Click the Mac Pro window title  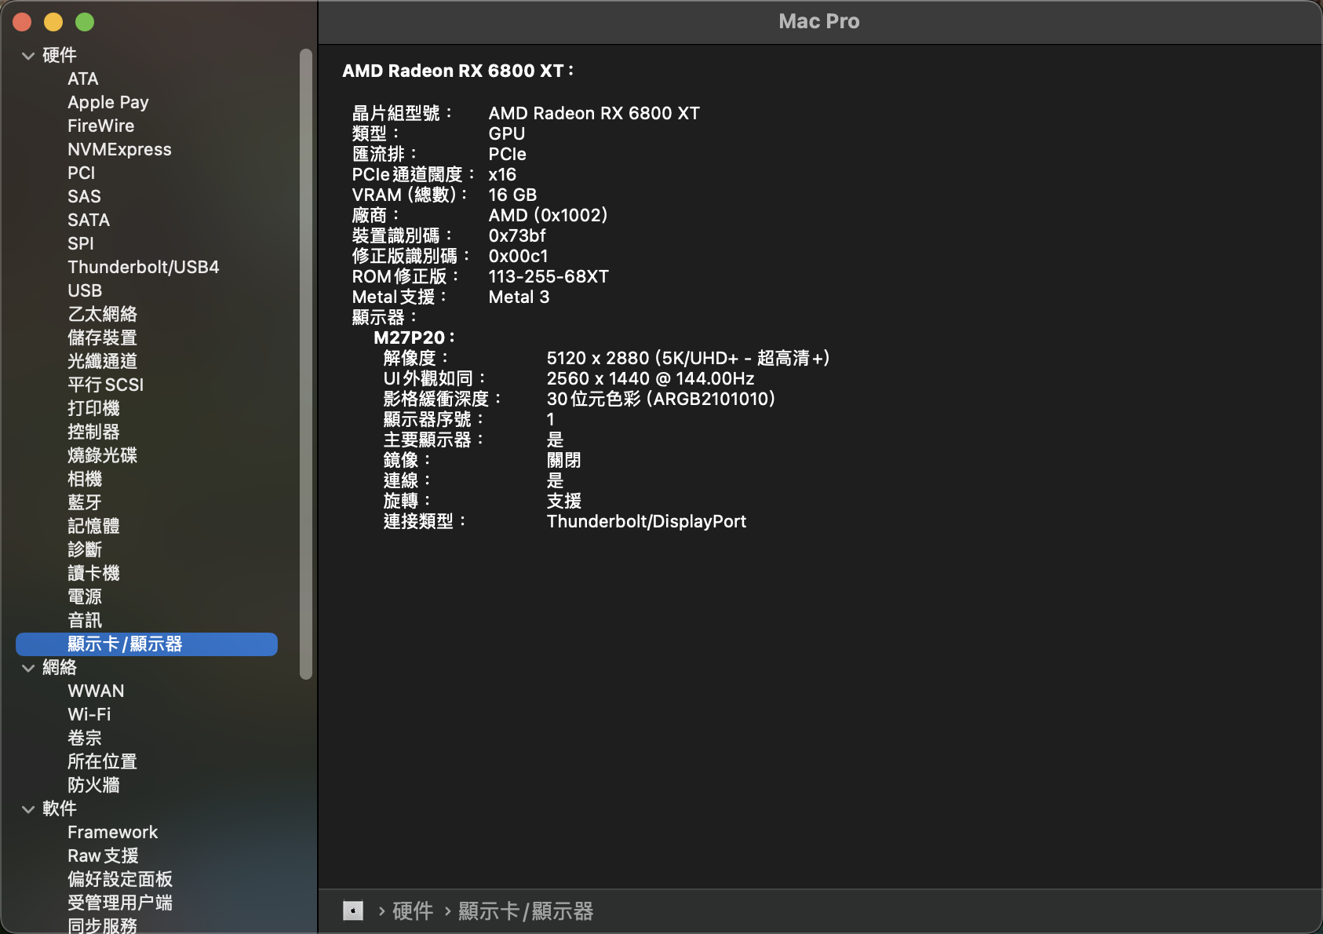pyautogui.click(x=819, y=22)
